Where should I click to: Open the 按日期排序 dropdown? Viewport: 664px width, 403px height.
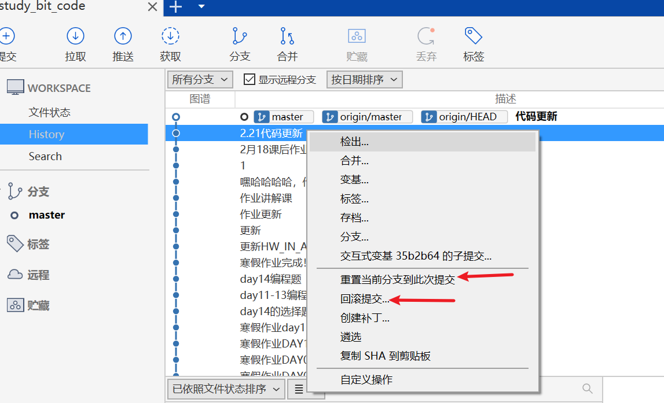click(x=365, y=79)
